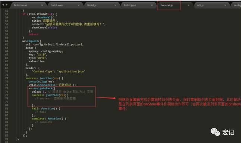242x143 pixels.
Task: Click the 'console.log(res)' line
Action: pos(41,81)
